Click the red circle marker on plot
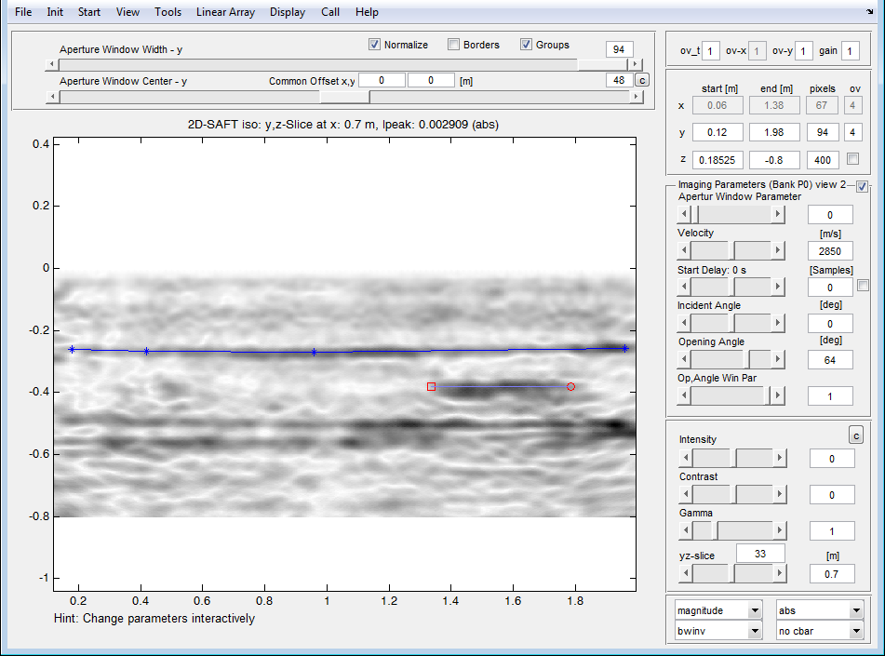The width and height of the screenshot is (885, 656). coord(570,387)
